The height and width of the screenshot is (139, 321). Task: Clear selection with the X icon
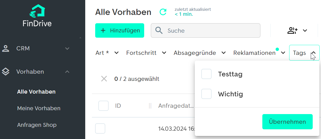104,79
